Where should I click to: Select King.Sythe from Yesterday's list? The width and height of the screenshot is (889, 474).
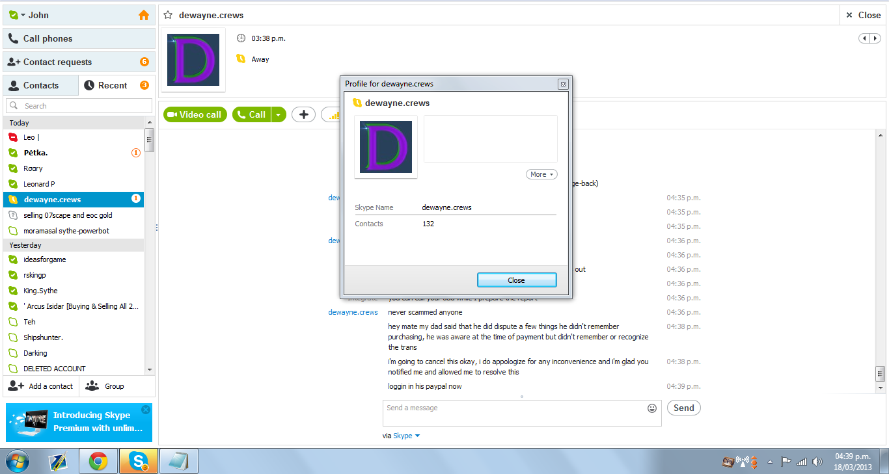pos(74,291)
